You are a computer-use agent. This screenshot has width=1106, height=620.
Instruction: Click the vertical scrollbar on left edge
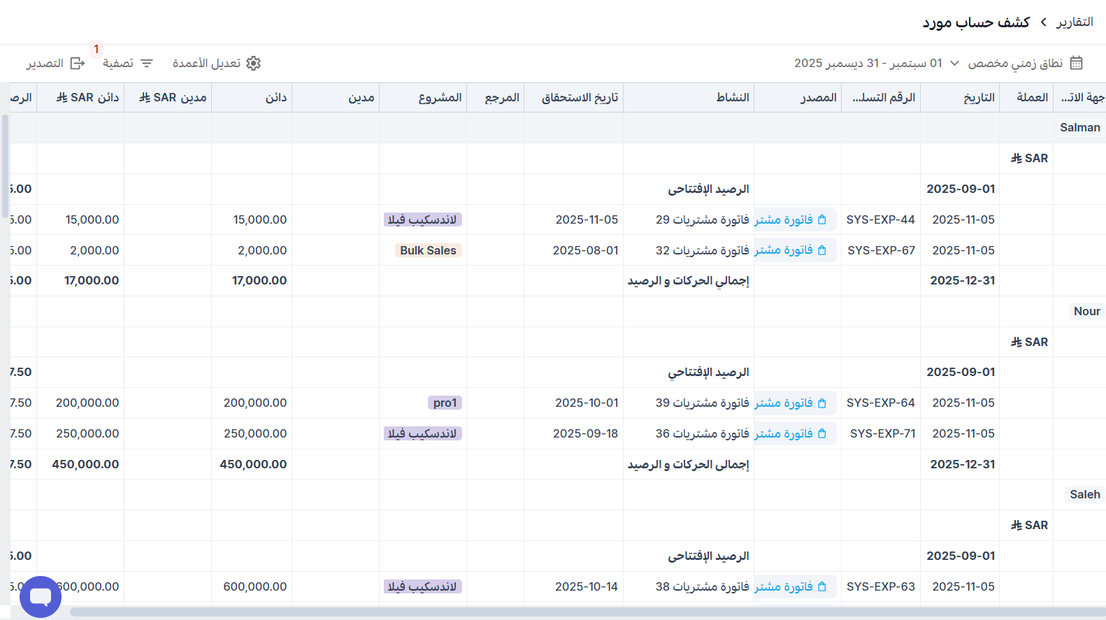tap(5, 166)
